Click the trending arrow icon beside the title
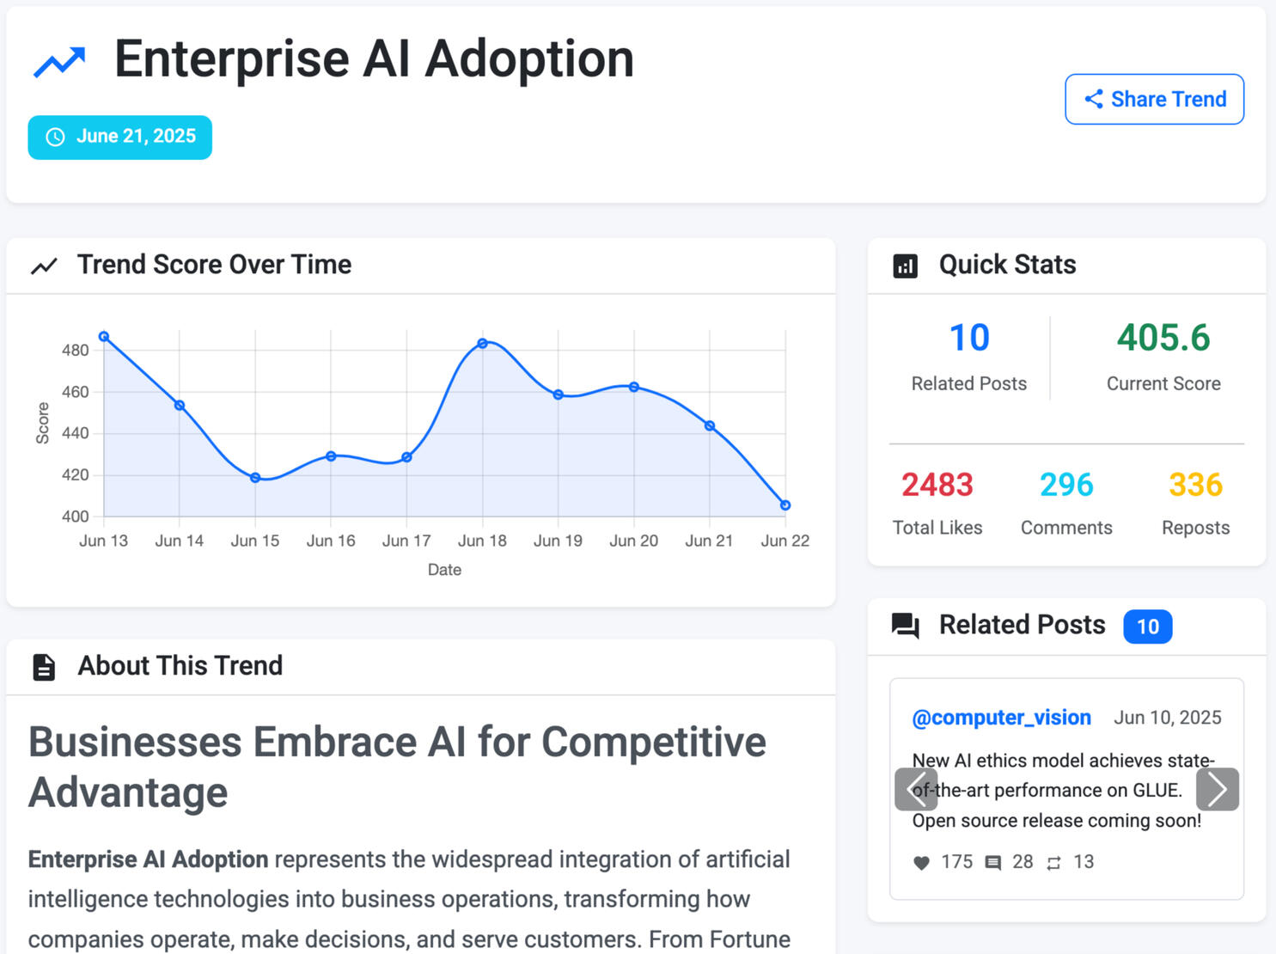Screen dimensions: 1276x954 coord(58,60)
